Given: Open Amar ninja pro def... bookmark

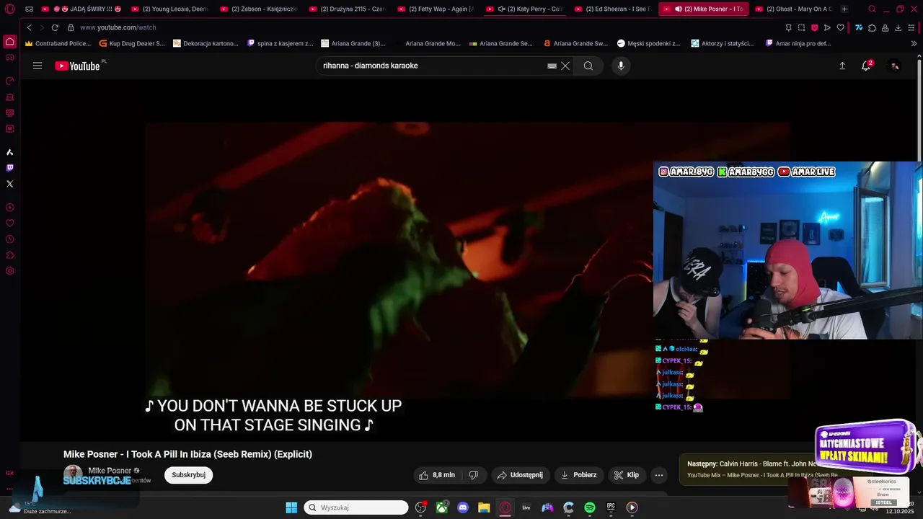Looking at the screenshot, I should [798, 43].
